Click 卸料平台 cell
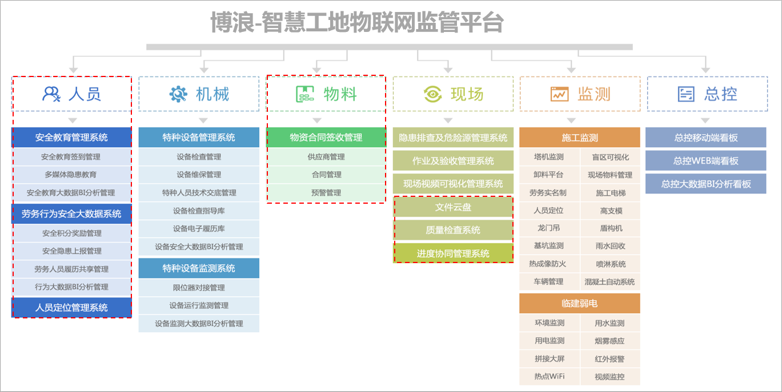782x392 pixels. [x=549, y=175]
